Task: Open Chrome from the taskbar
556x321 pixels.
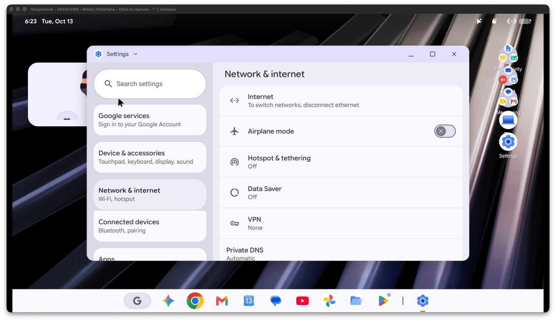Action: (195, 301)
